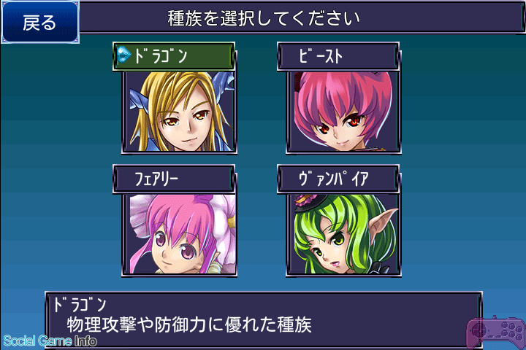Click the 種族を選択してください title bar
526x350 pixels.
(x=301, y=17)
